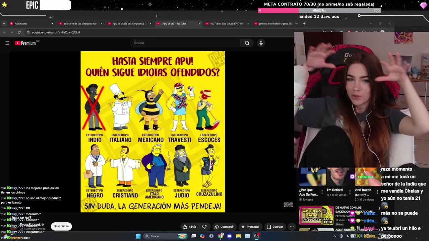
Task: Click the META CONTRATO goal progress bar
Action: click(319, 10)
